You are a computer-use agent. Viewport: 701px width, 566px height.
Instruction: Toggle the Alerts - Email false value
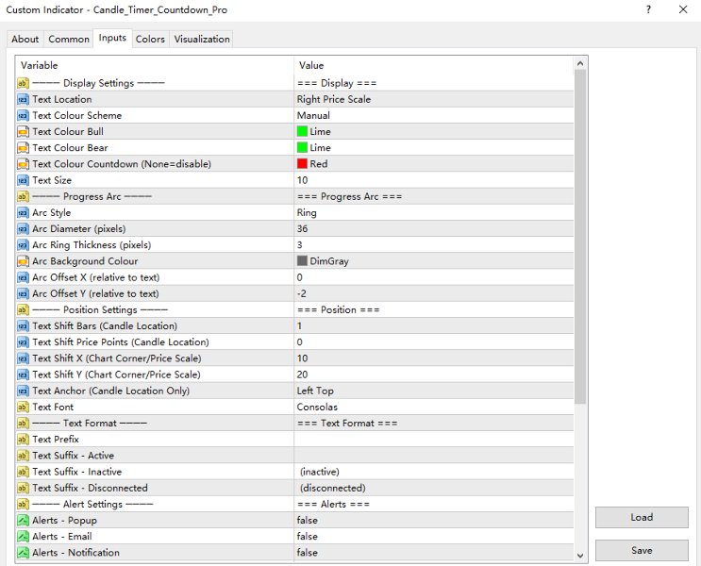[434, 536]
